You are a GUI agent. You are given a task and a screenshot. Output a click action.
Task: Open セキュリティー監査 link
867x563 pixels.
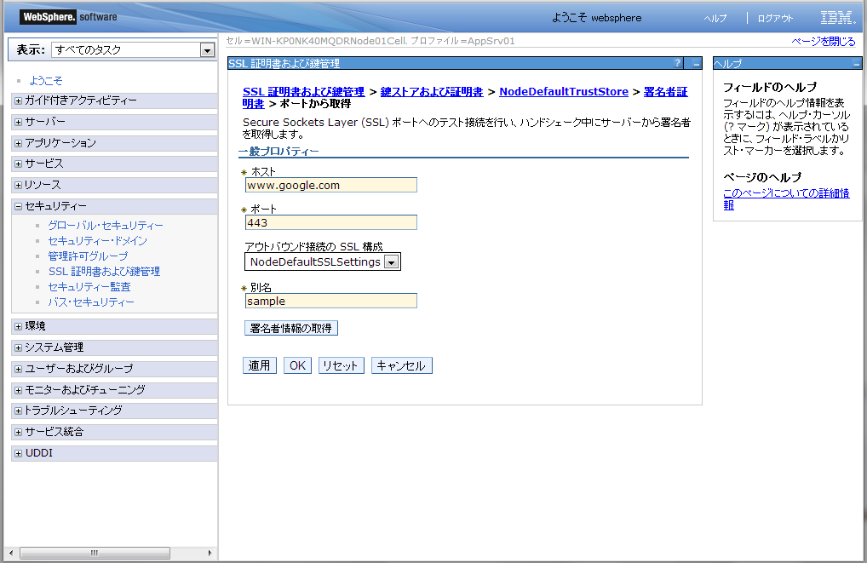click(89, 286)
